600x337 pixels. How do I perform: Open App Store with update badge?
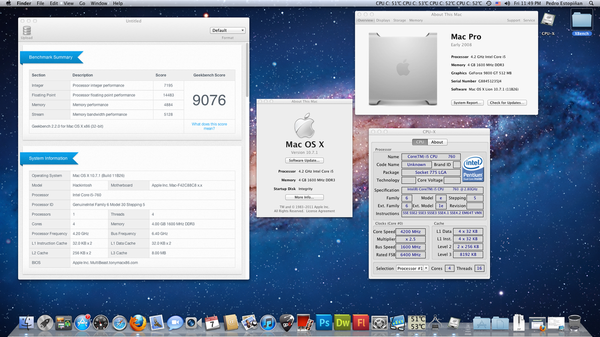coord(82,323)
